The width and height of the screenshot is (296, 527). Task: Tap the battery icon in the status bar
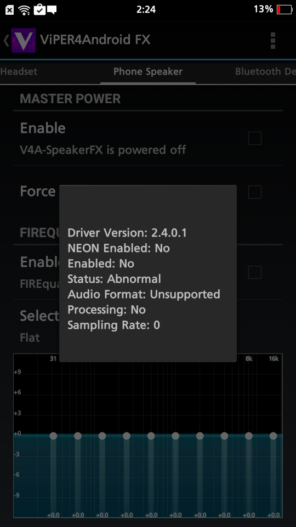[284, 9]
